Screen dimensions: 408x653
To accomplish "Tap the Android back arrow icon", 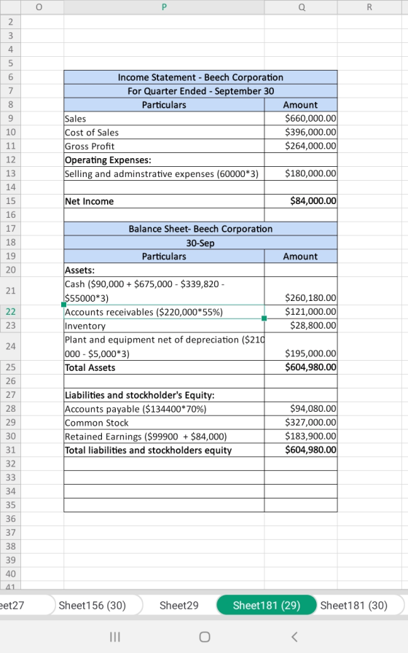I will (x=294, y=637).
